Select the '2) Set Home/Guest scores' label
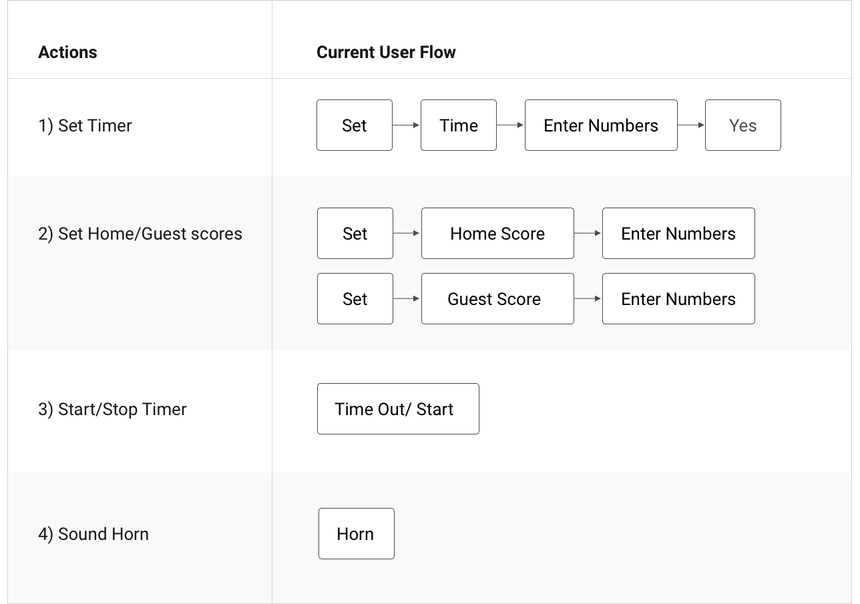The height and width of the screenshot is (604, 860). (x=140, y=234)
